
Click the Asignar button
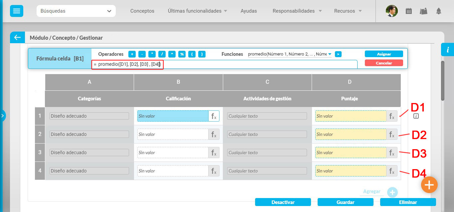pyautogui.click(x=383, y=54)
